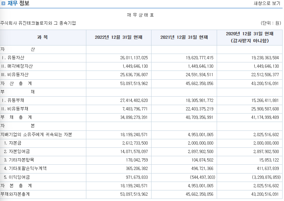This screenshot has width=284, height=201.
Task: Click the 과 목 column header
Action: pyautogui.click(x=43, y=37)
